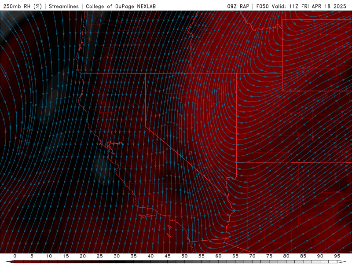
Task: Click the colorbar label '0'
Action: (15, 256)
